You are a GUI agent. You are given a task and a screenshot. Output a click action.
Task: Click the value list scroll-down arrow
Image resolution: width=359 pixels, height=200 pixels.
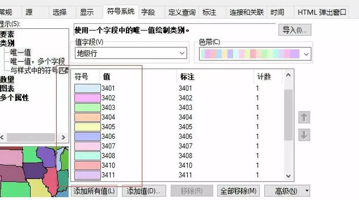pos(288,176)
